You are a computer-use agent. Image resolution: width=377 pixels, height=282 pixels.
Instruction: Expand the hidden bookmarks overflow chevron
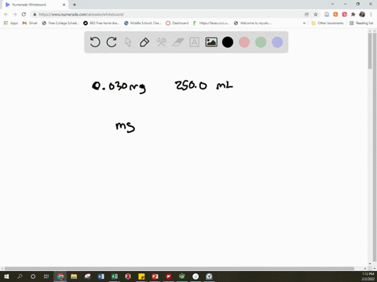pos(304,23)
